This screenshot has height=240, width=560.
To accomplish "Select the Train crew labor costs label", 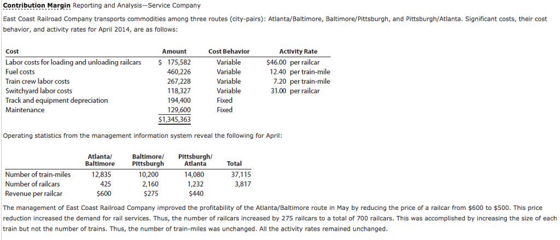I will [37, 81].
